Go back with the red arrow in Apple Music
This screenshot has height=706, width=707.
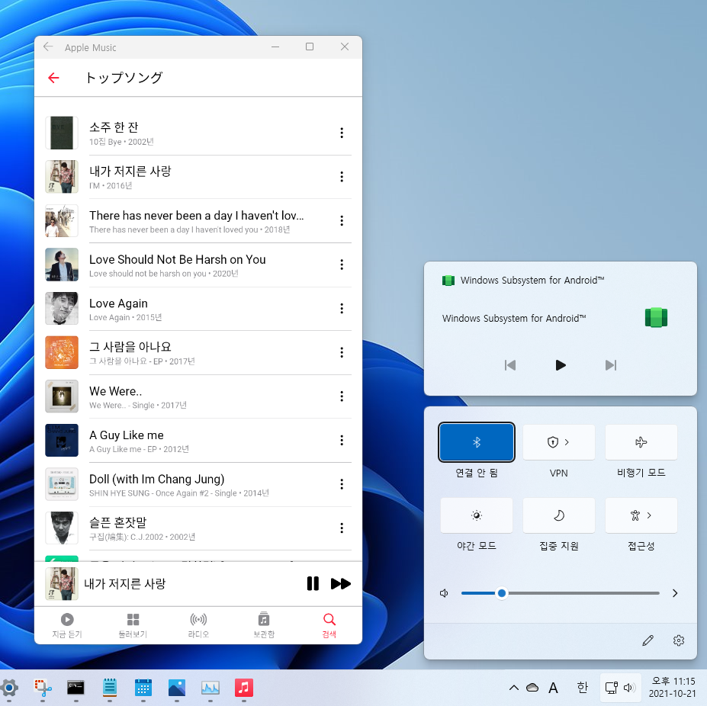53,78
